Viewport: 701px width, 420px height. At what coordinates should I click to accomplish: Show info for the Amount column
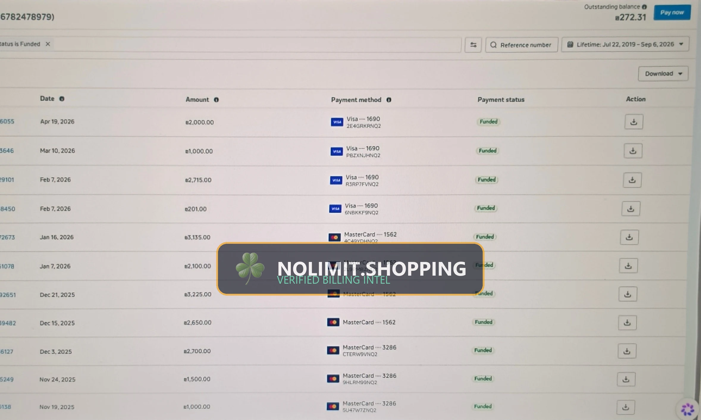216,100
